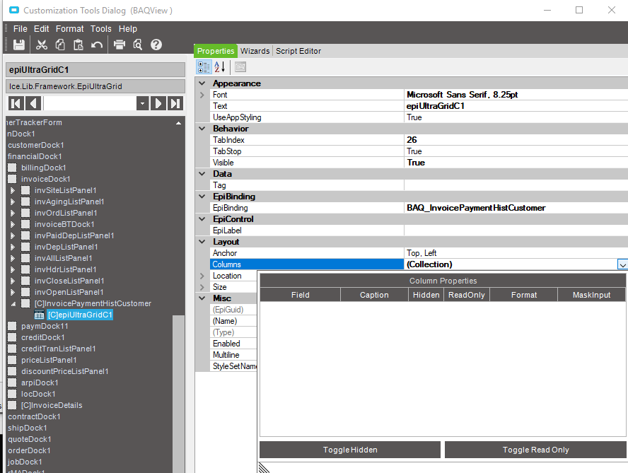Click the Caption column header
This screenshot has width=628, height=473.
click(374, 295)
